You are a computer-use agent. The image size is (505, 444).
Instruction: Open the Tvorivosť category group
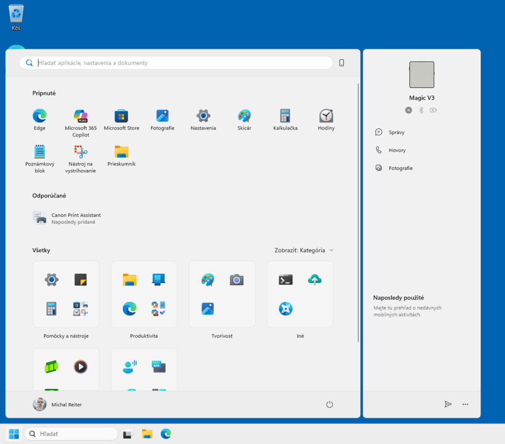coord(222,294)
